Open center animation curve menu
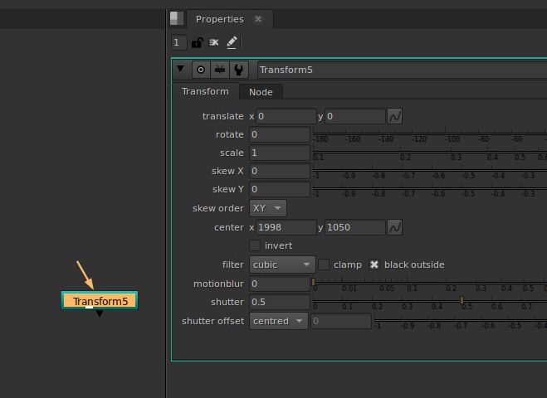Screen dimensions: 547x398 (x=394, y=227)
